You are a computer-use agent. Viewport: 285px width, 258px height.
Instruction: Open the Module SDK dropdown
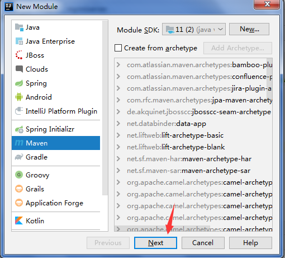194,29
